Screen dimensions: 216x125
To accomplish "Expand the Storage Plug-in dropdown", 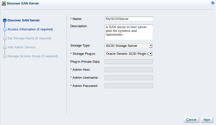I will (x=129, y=54).
